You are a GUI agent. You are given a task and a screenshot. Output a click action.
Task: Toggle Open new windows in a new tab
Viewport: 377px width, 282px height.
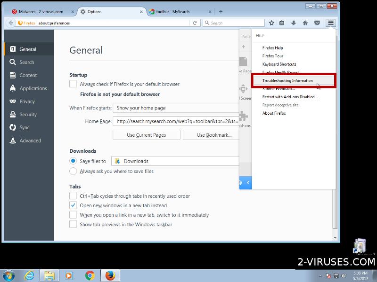click(x=73, y=205)
